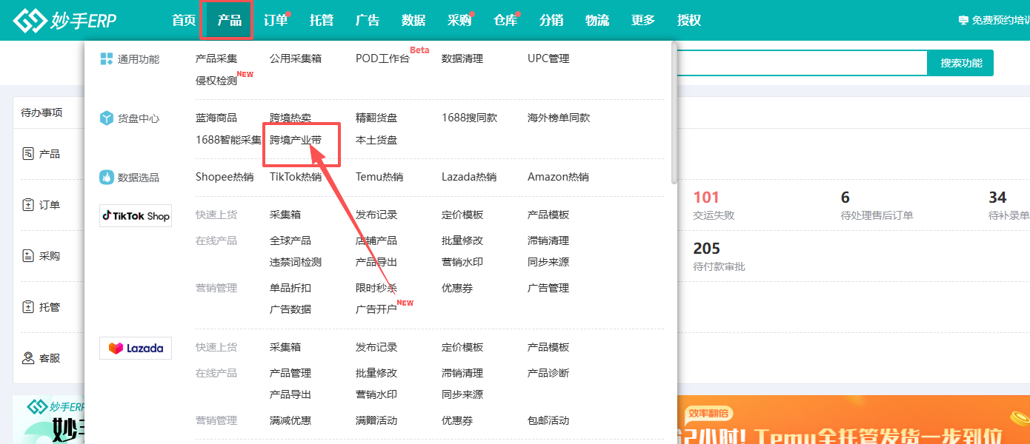Open 精翻货盘 link

pos(376,118)
